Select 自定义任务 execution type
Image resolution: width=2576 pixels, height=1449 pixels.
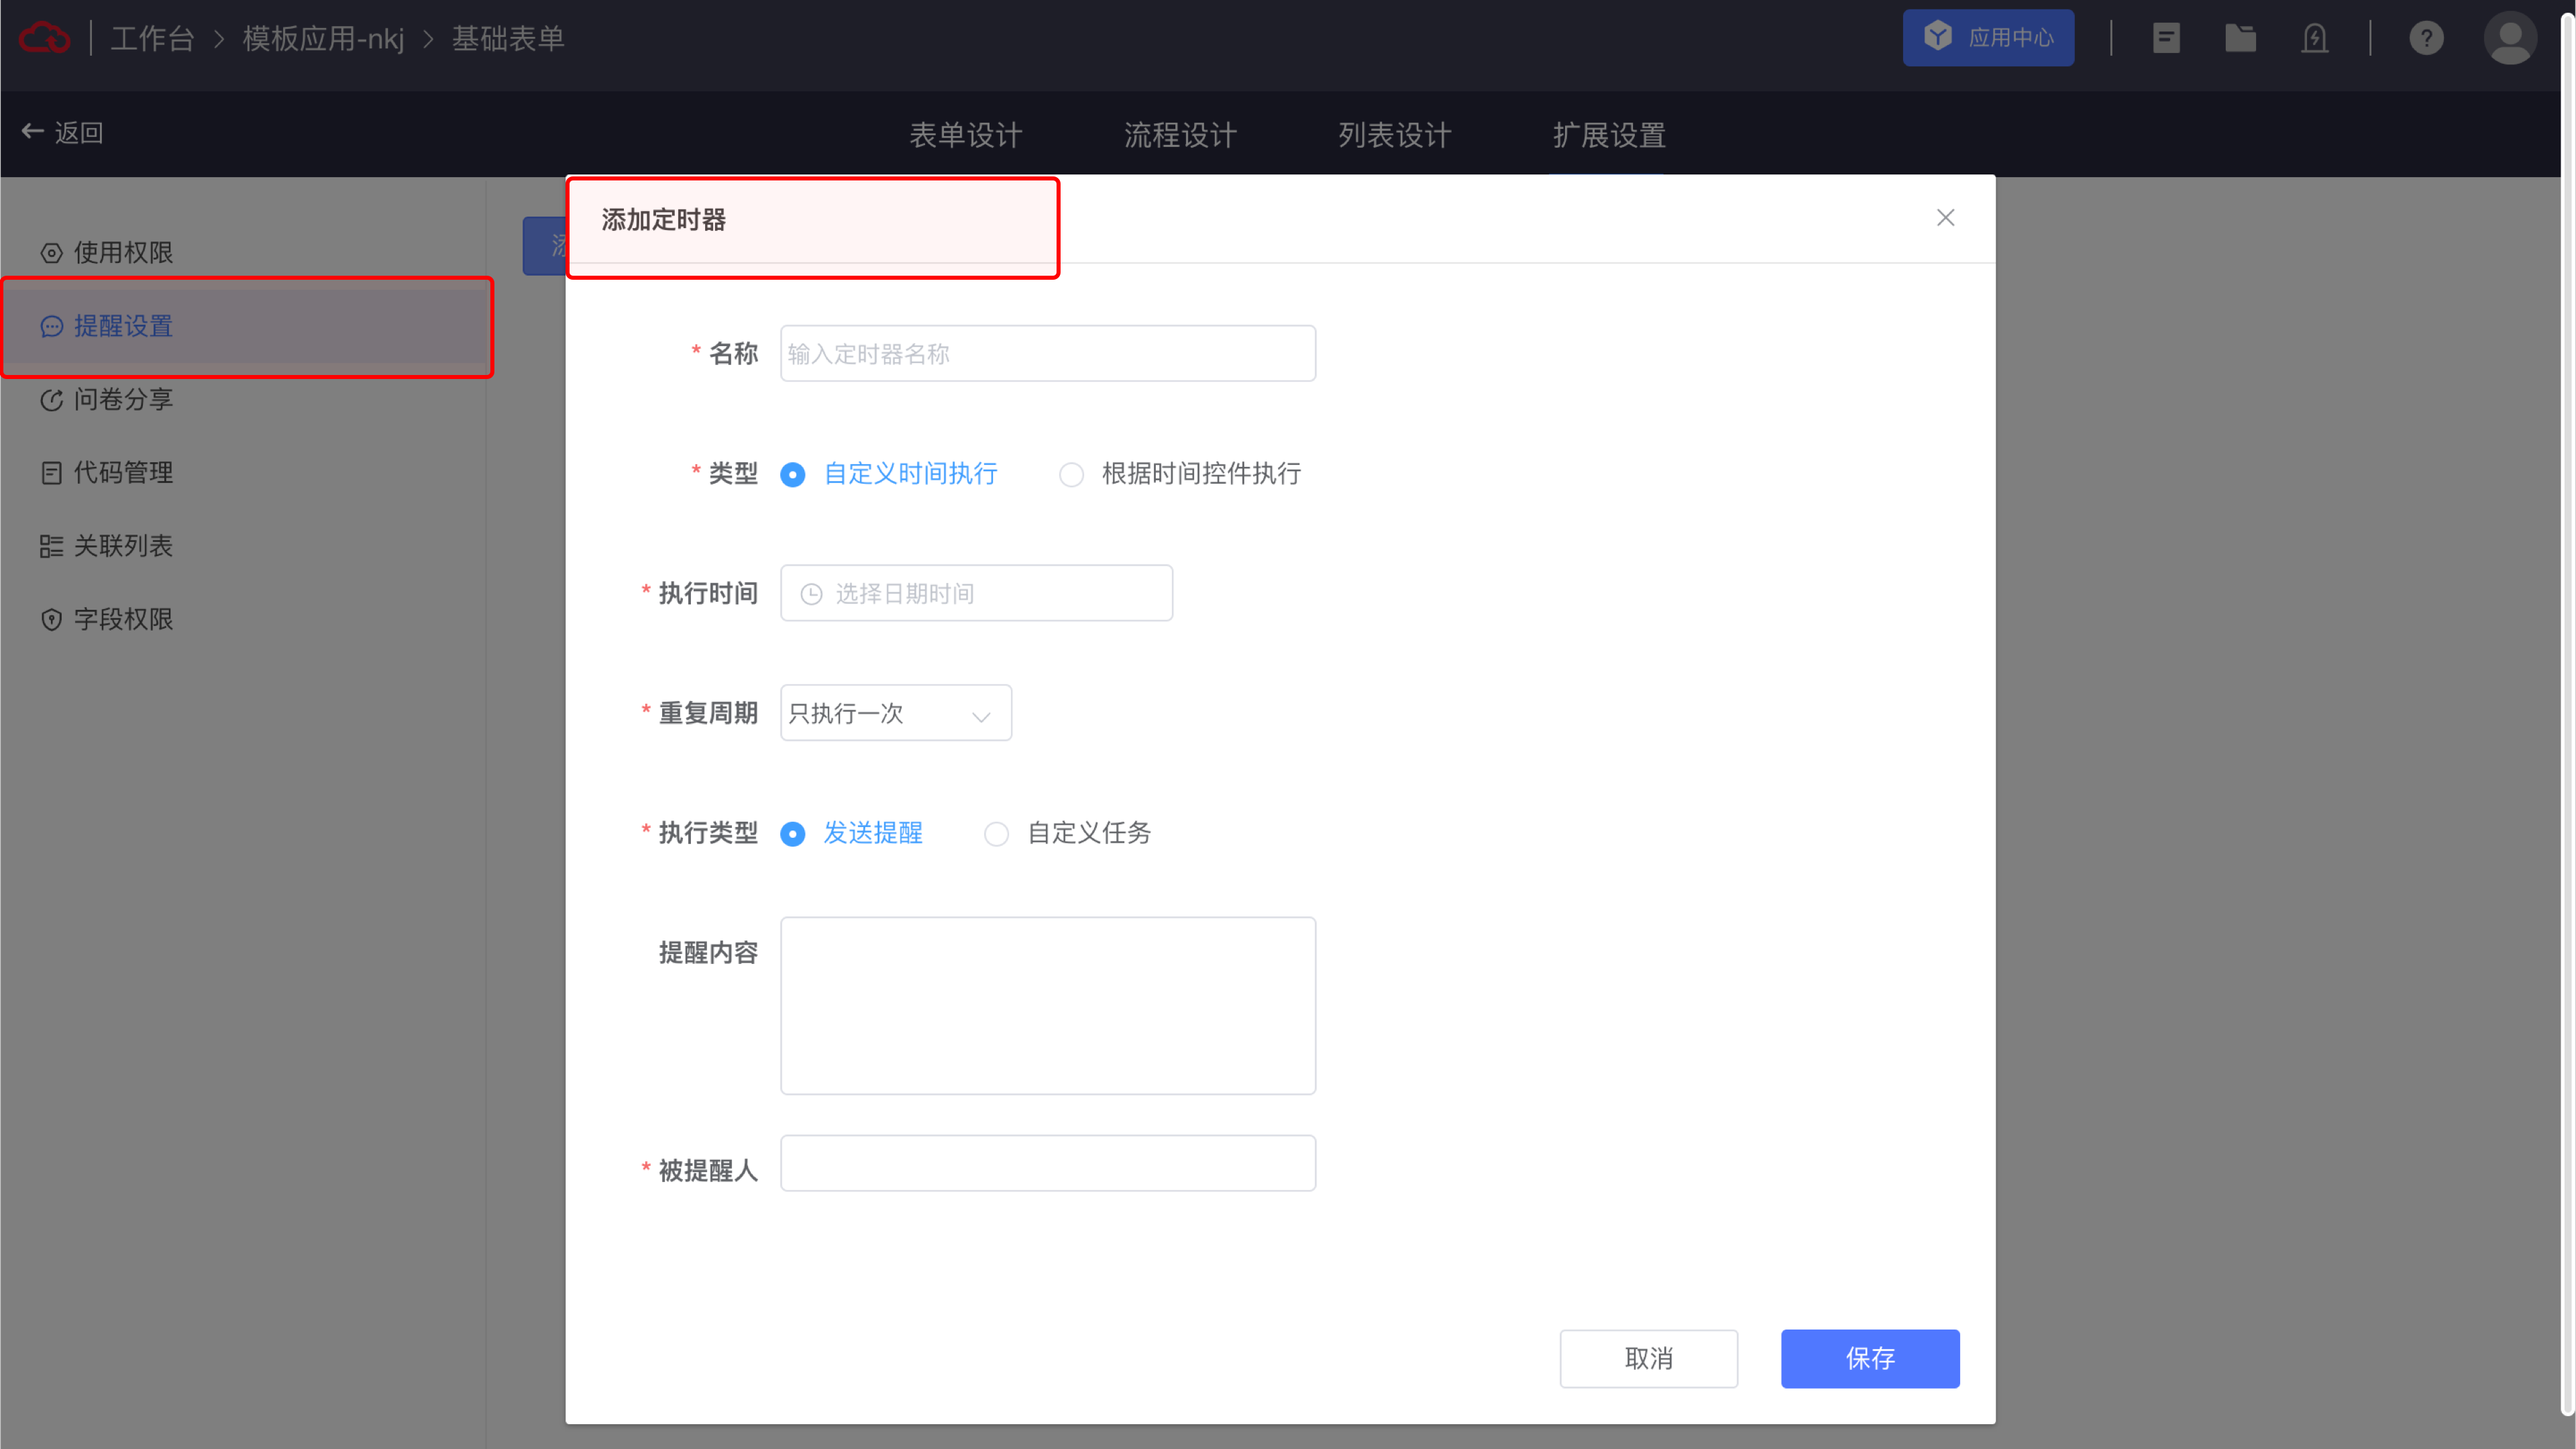(1067, 833)
